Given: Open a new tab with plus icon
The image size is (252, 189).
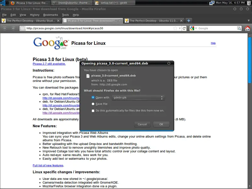Looking at the screenshot, I should (x=189, y=21).
